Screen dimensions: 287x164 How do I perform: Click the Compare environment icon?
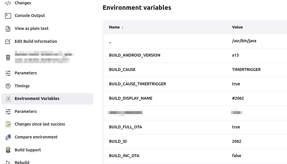(8, 137)
